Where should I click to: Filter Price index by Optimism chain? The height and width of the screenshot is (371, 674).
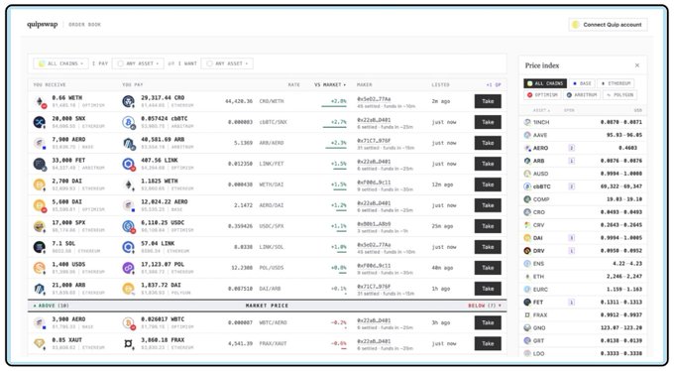542,94
